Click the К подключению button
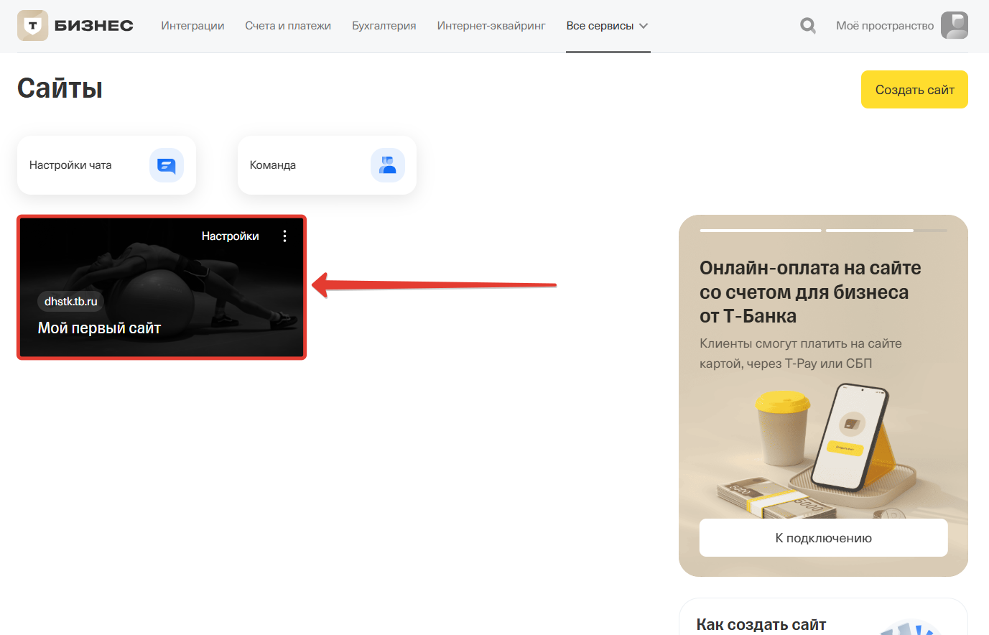989x635 pixels. click(824, 538)
